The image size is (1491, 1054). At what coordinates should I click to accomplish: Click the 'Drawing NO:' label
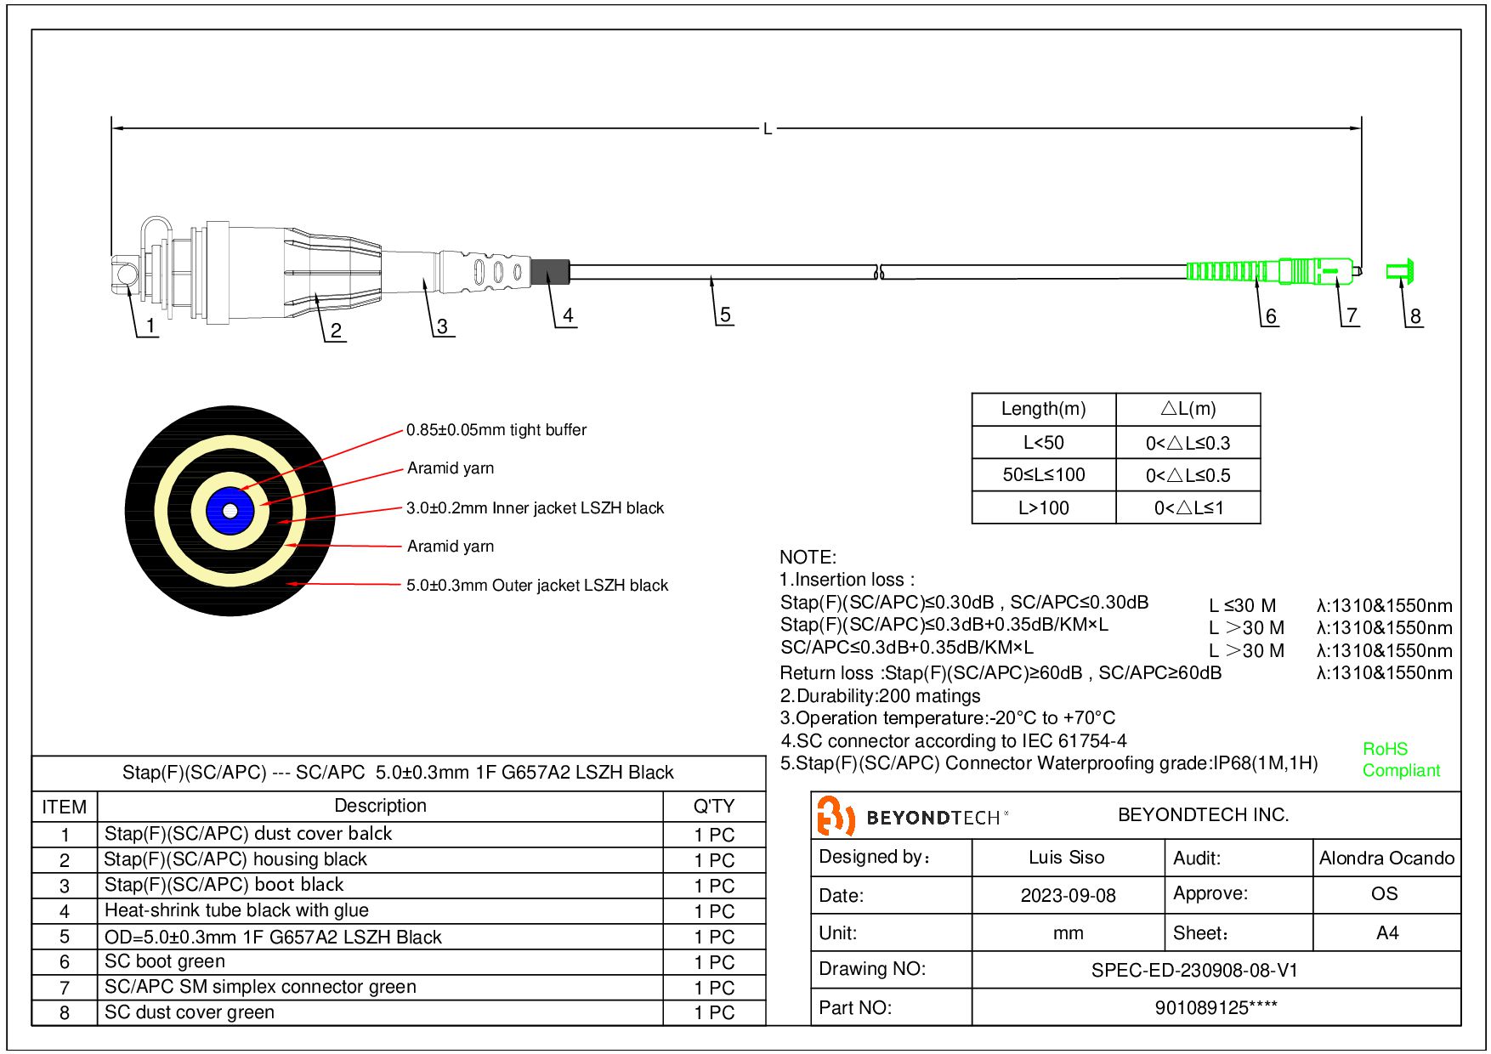pos(872,969)
